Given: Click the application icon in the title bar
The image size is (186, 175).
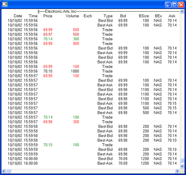Looking at the screenshot, I should pos(5,4).
